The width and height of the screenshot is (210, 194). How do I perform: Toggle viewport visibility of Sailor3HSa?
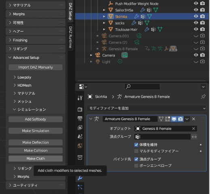[196, 10]
